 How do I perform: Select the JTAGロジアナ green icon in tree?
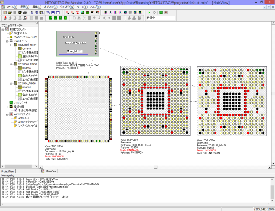11,103
